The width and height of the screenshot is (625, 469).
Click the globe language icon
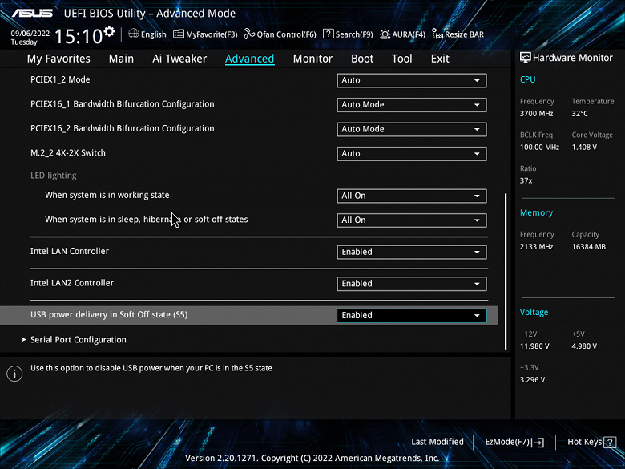[x=134, y=34]
